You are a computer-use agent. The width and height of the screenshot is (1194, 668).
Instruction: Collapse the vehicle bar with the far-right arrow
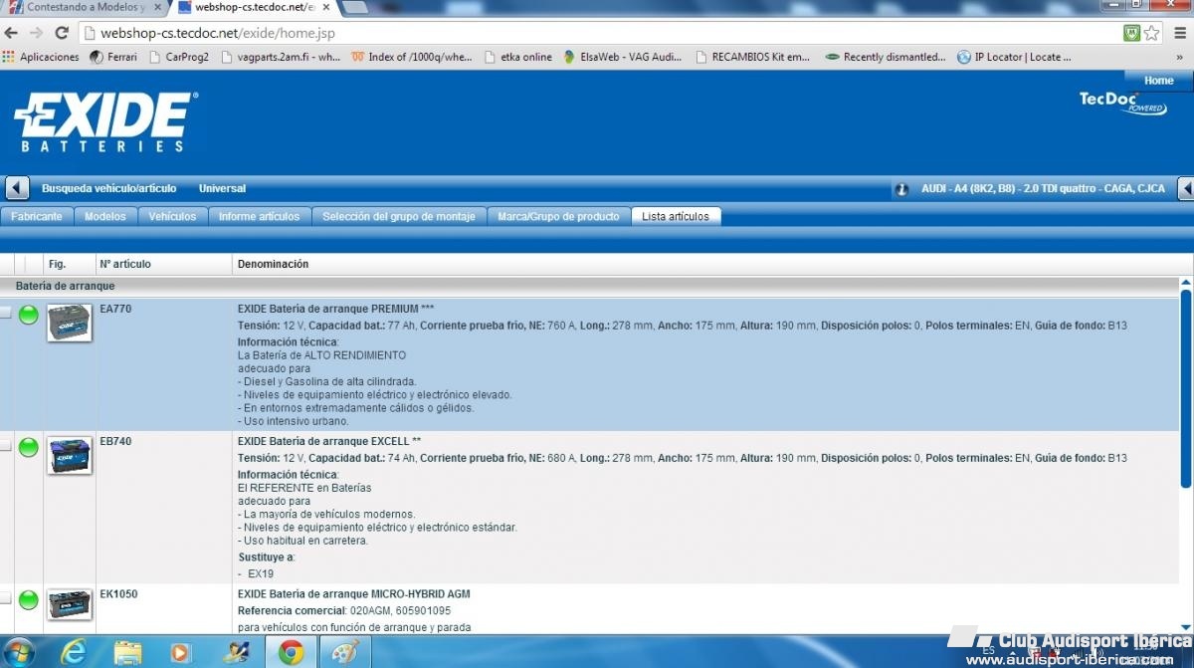click(x=1185, y=188)
